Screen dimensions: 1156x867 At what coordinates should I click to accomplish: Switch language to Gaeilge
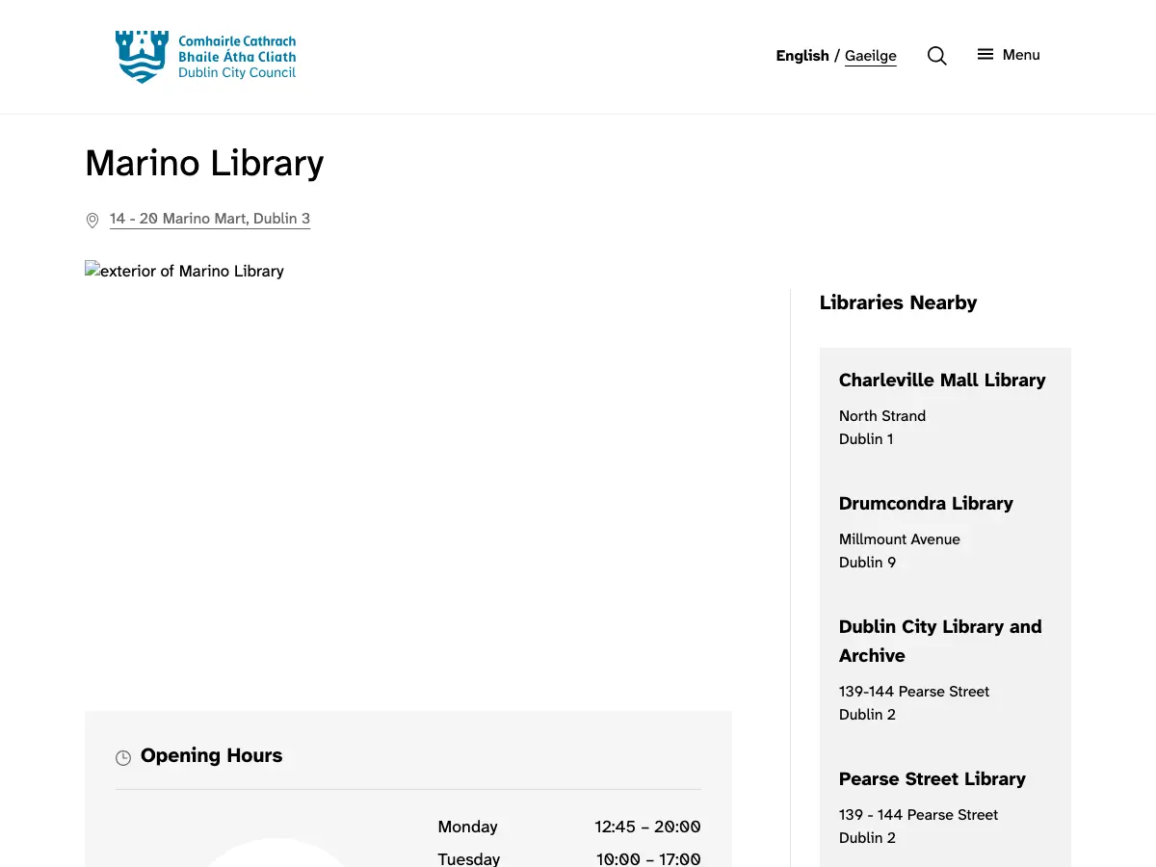tap(871, 56)
